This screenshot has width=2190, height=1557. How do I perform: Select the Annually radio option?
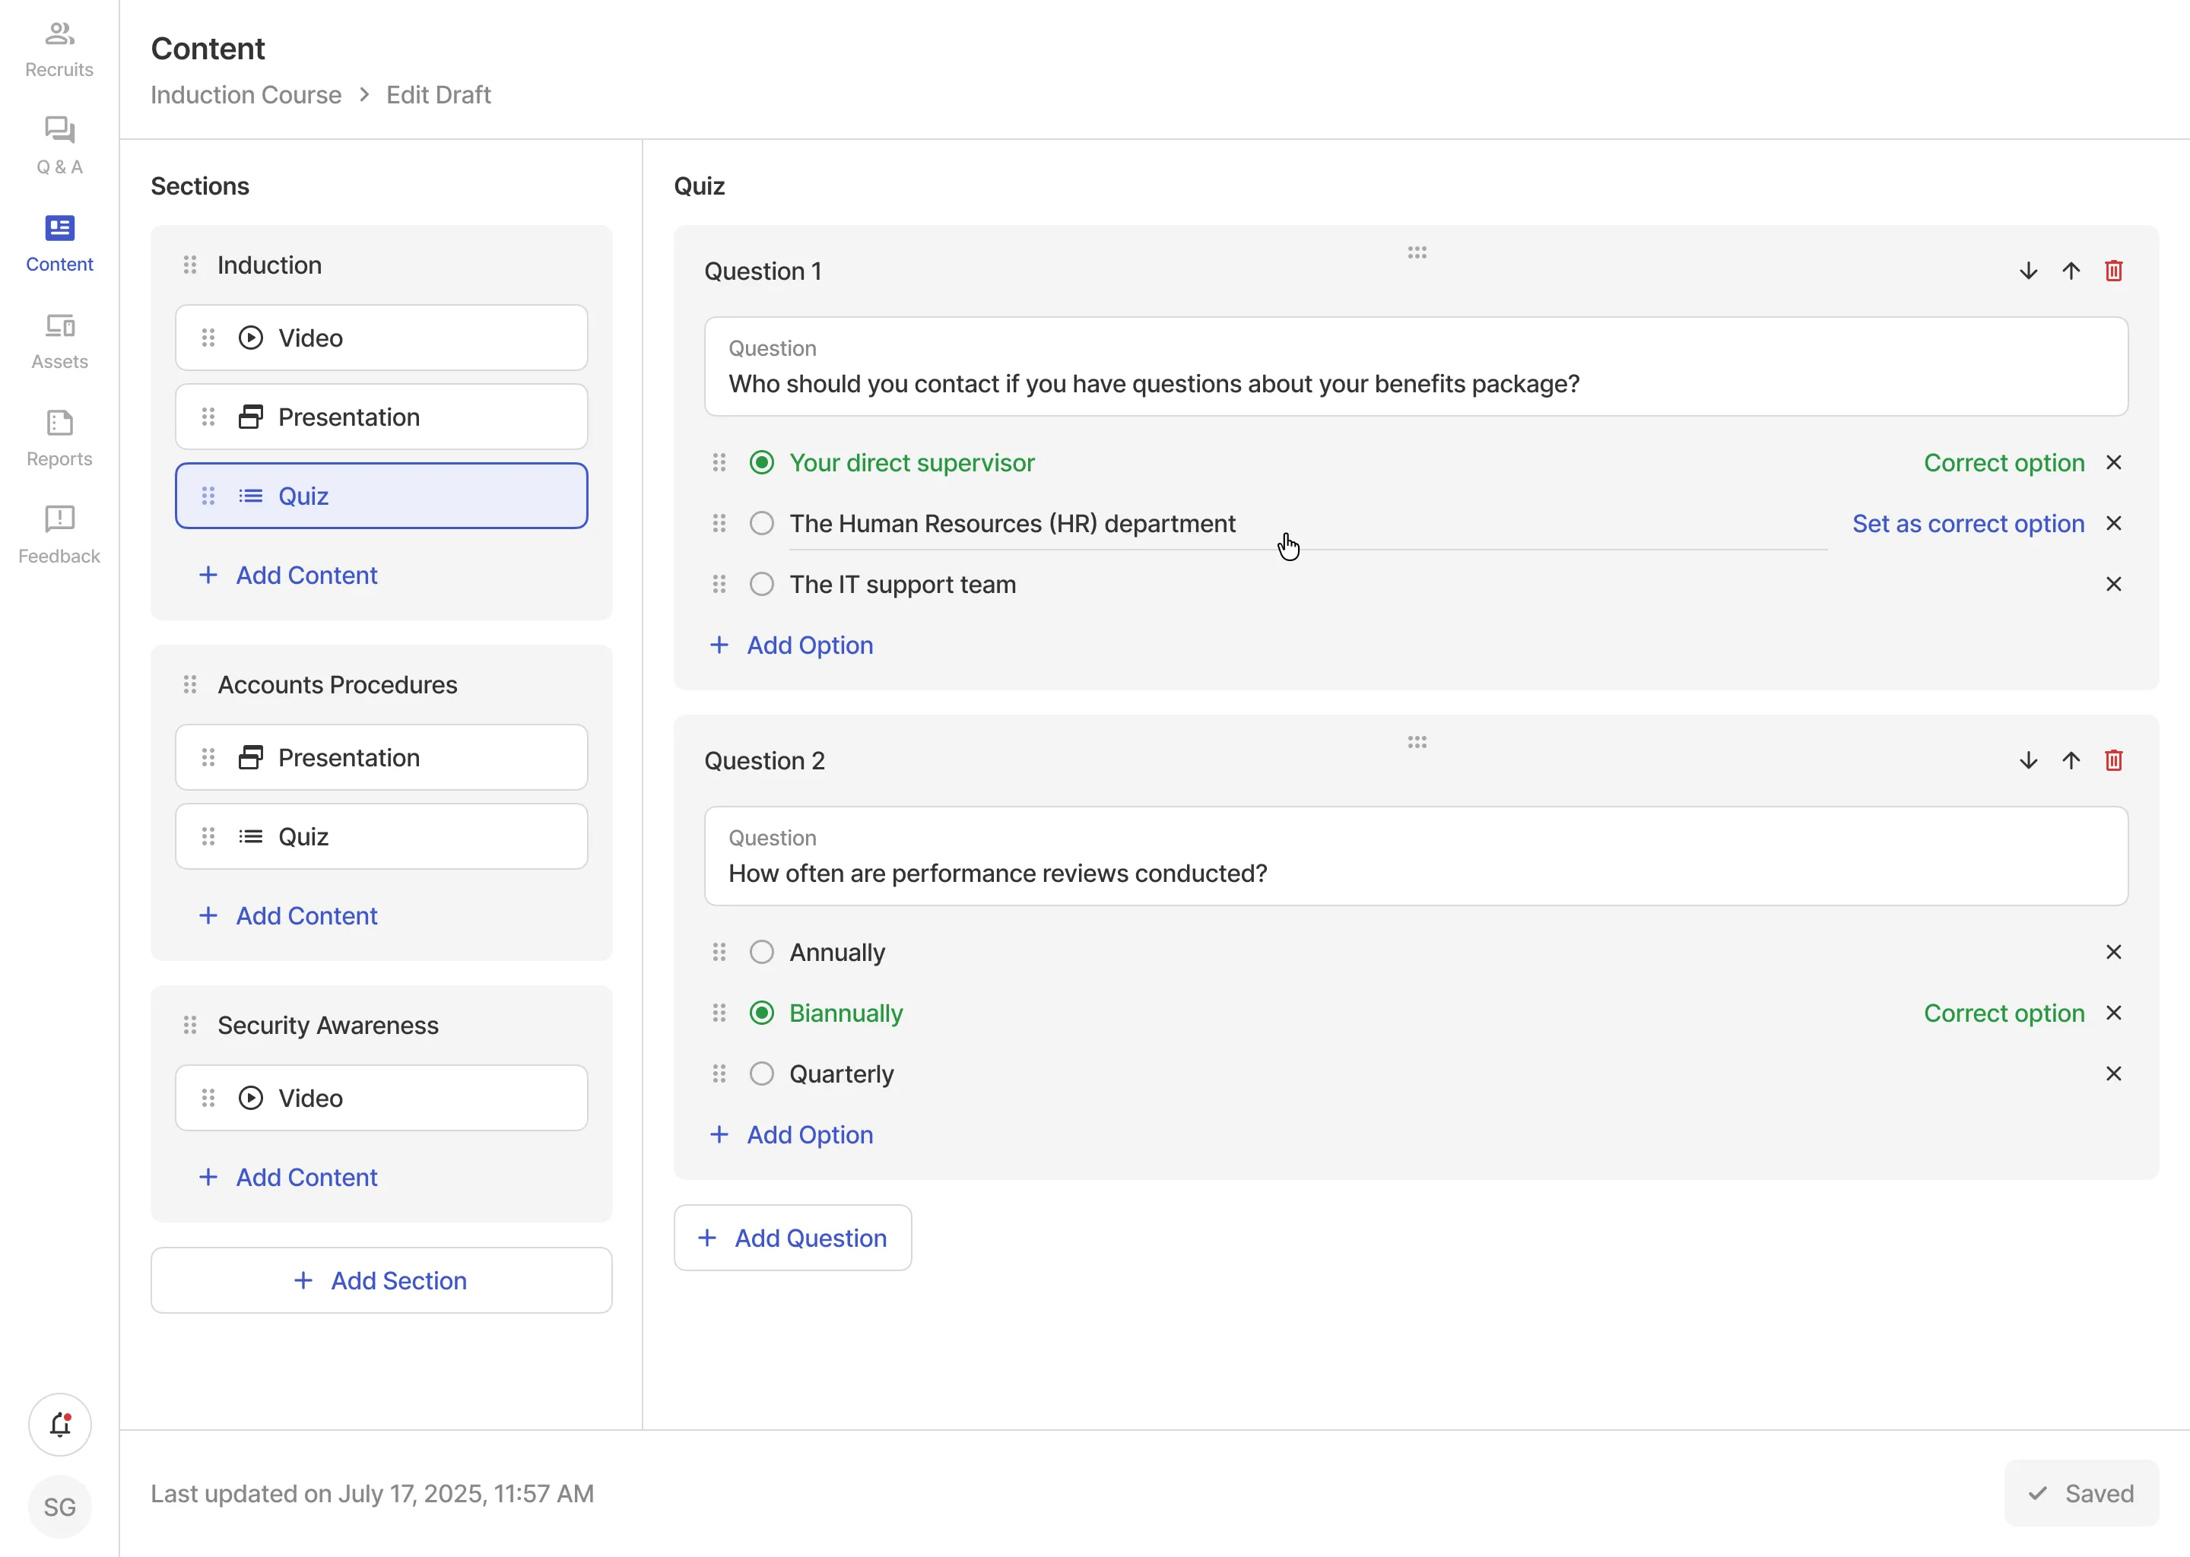click(761, 952)
